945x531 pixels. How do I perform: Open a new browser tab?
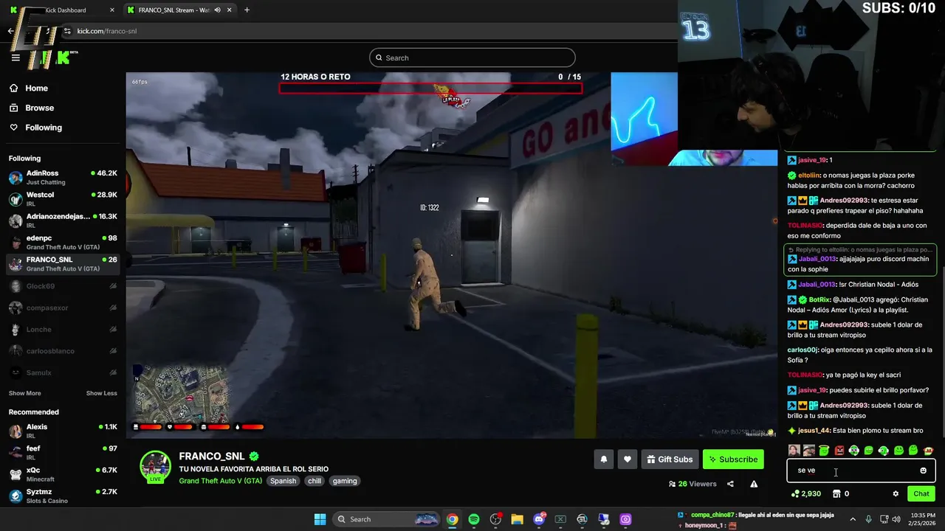247,10
